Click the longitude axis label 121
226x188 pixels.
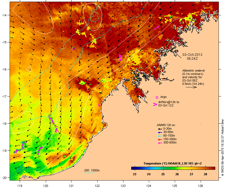71,186
